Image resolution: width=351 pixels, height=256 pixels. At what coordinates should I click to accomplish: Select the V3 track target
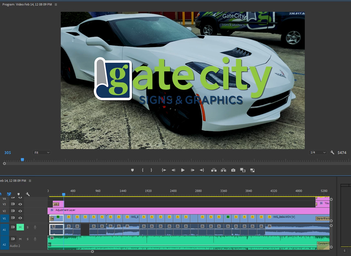pyautogui.click(x=4, y=204)
